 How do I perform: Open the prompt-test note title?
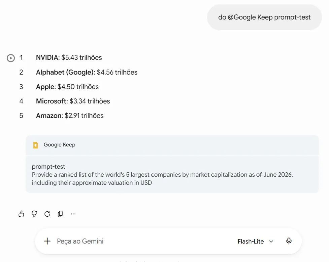coord(48,167)
